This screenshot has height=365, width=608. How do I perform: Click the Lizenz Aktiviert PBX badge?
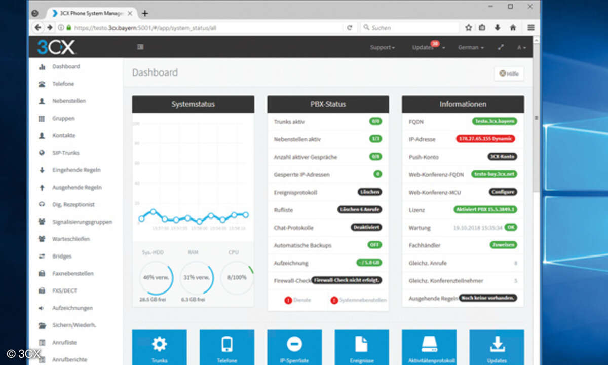[x=485, y=209]
